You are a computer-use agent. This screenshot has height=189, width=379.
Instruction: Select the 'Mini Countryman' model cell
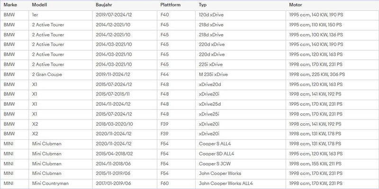(50, 183)
